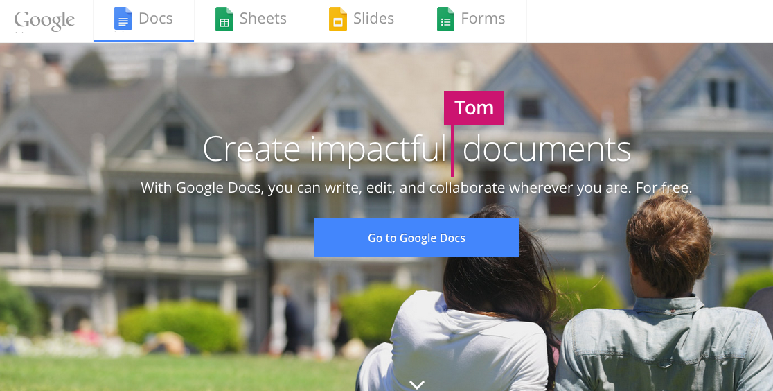Click the Go to Google Docs button

(x=416, y=238)
